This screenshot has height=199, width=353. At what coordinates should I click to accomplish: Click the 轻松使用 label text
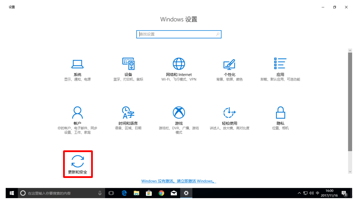coord(229,123)
